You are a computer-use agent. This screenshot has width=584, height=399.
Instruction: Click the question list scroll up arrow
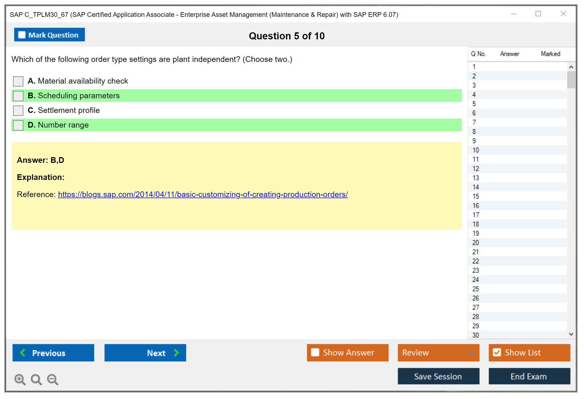(x=571, y=67)
